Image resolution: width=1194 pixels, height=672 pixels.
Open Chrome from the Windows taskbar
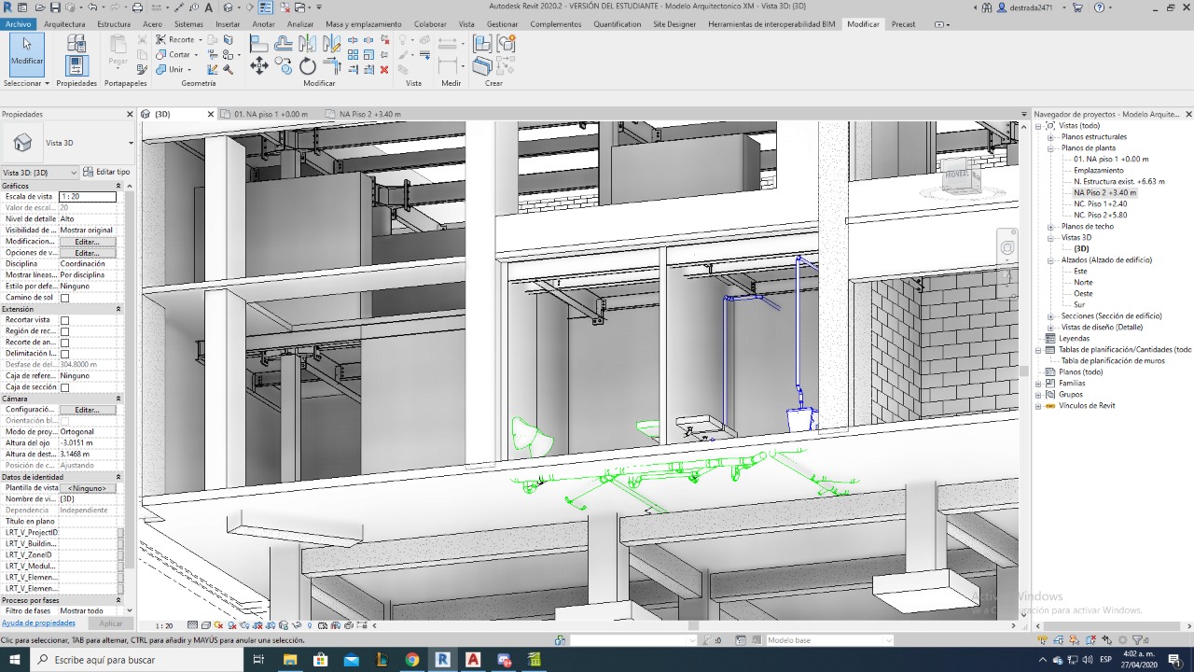(x=411, y=660)
